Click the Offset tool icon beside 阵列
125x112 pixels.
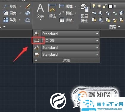[x=28, y=20]
